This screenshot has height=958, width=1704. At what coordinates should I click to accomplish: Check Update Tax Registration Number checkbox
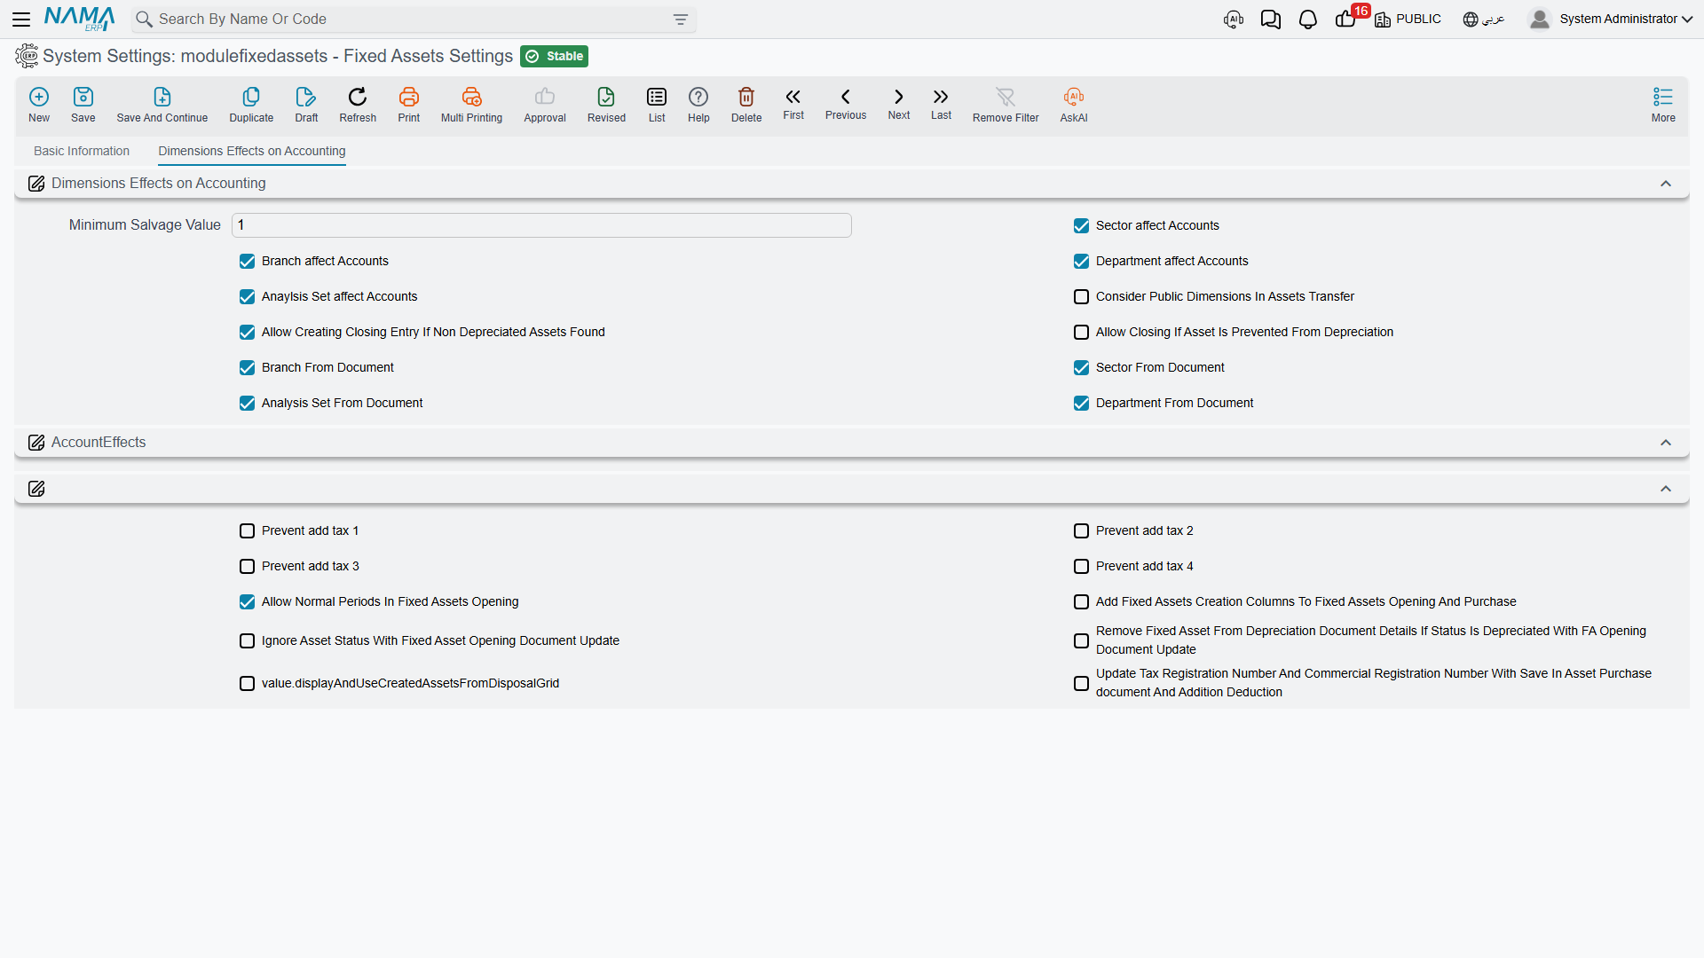(x=1081, y=684)
